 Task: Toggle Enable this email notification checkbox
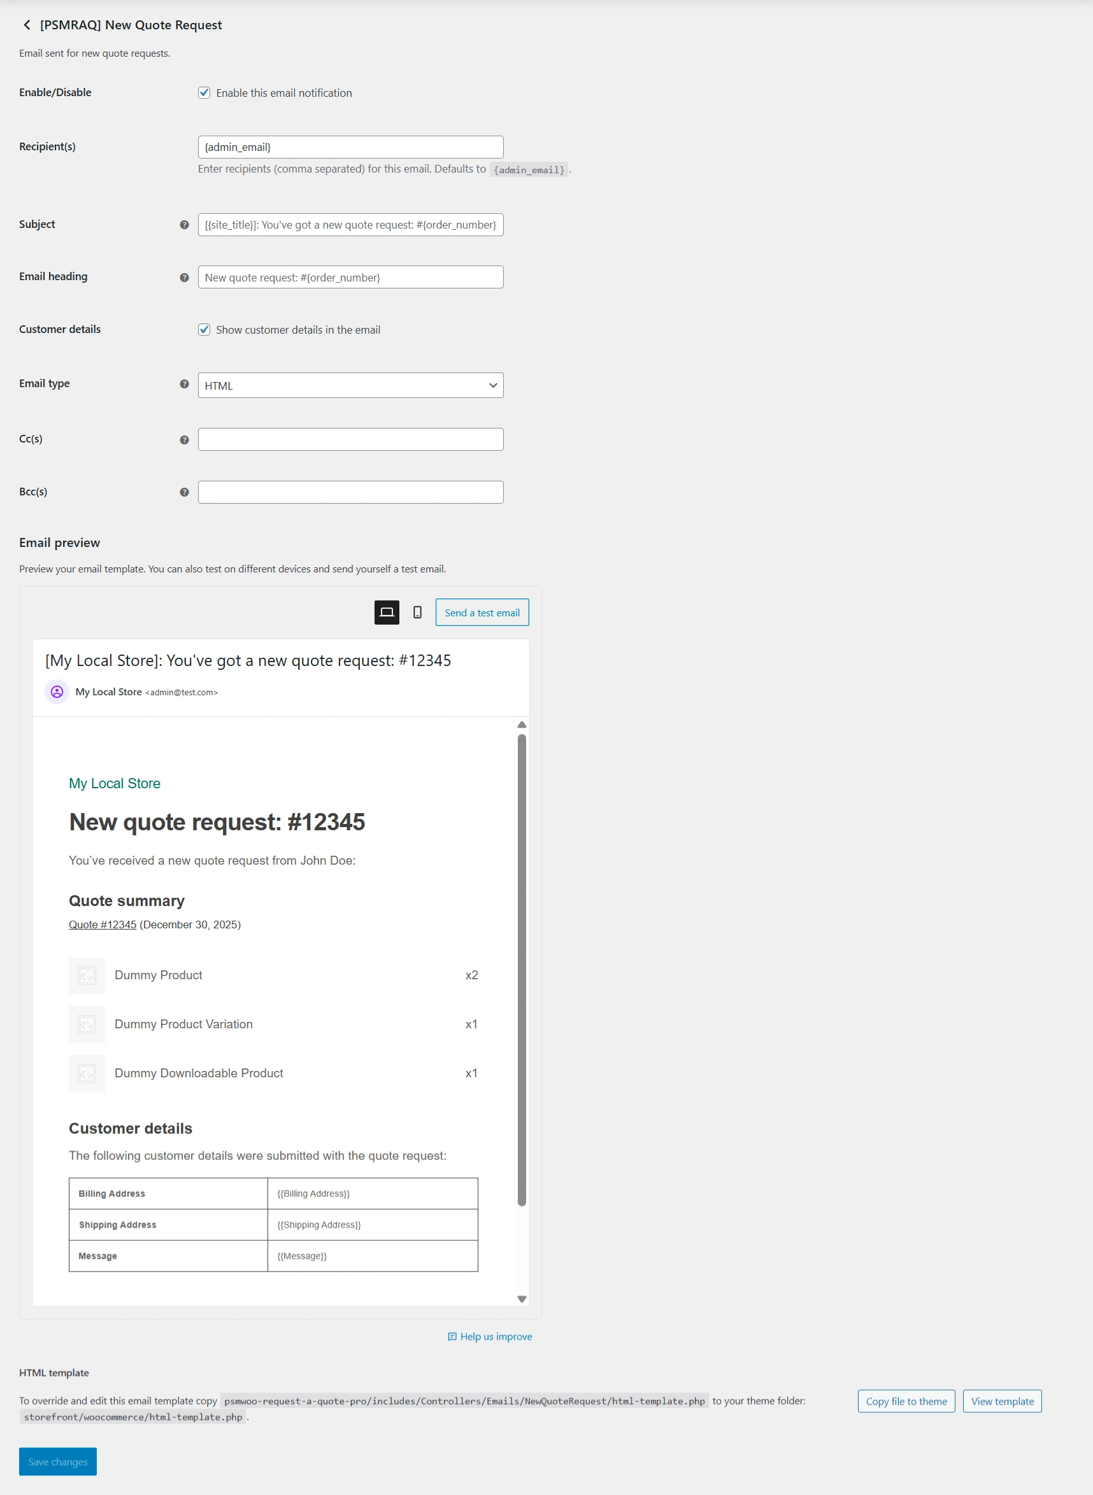click(204, 92)
